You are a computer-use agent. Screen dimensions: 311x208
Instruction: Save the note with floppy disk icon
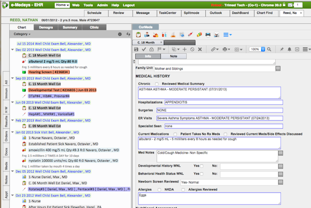(136, 49)
